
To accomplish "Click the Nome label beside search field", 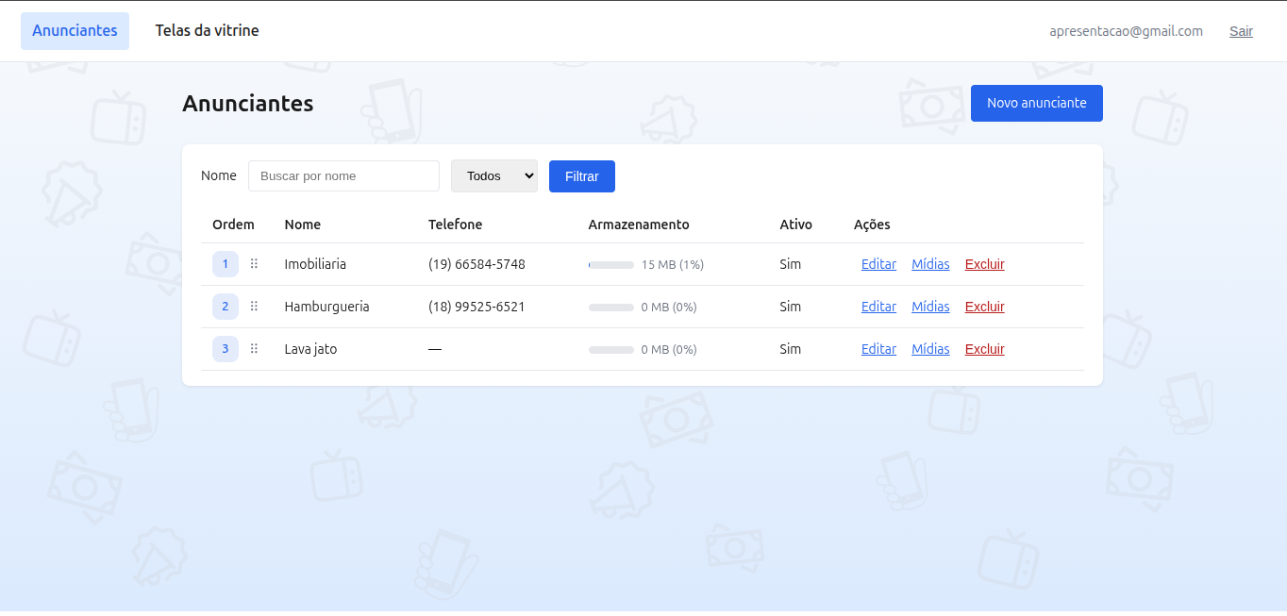I will (x=219, y=175).
